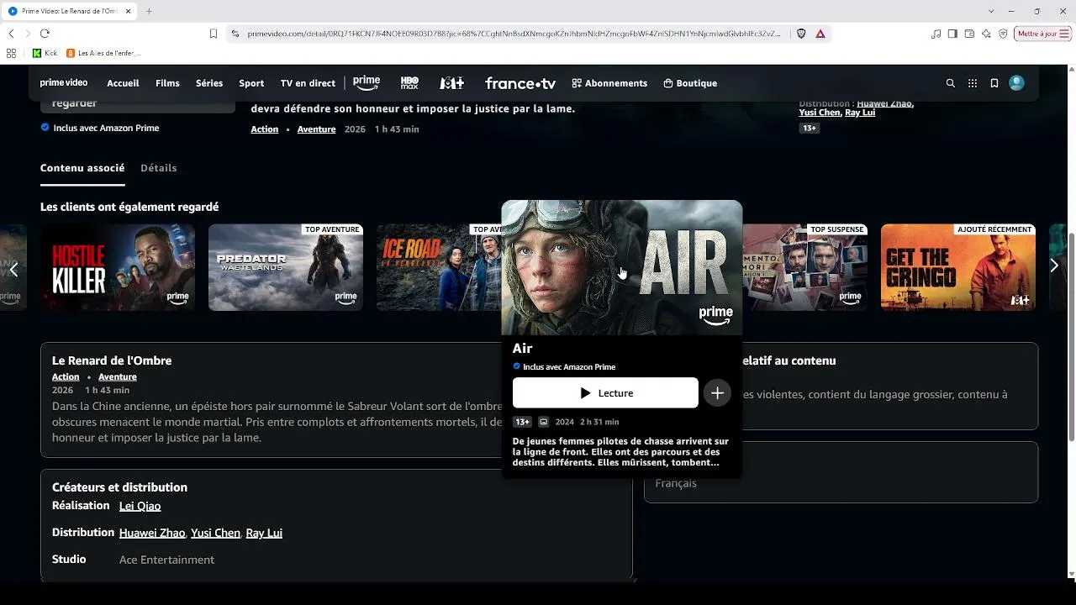Open Yusi Chen link in Créateurs et distribution
Screen dimensions: 1076x605
click(x=215, y=533)
